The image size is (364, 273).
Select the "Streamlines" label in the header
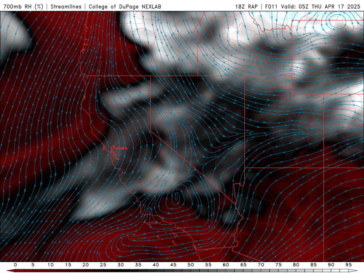pyautogui.click(x=66, y=6)
